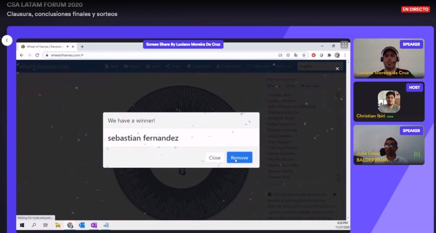Open Luciano Moreira da Cruz video tile
436x233 pixels.
click(389, 58)
